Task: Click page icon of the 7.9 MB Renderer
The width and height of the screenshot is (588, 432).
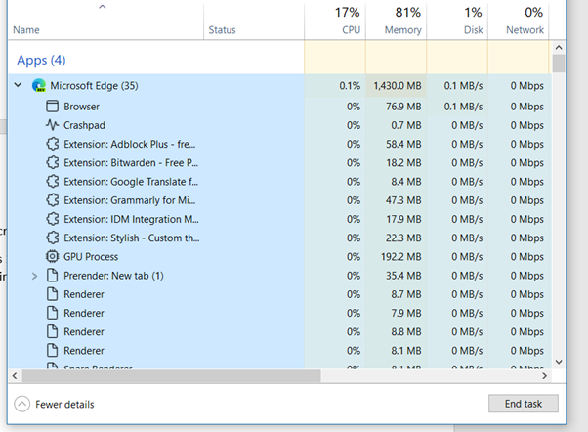Action: pos(52,313)
